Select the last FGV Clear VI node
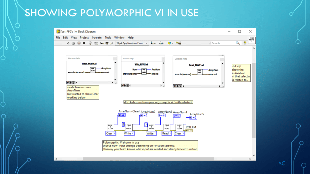The width and height of the screenshot is (310, 174). [x=179, y=127]
